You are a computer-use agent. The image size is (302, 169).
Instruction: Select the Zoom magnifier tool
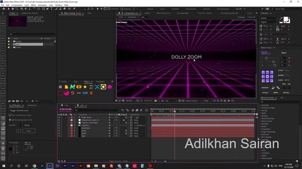pyautogui.click(x=17, y=9)
